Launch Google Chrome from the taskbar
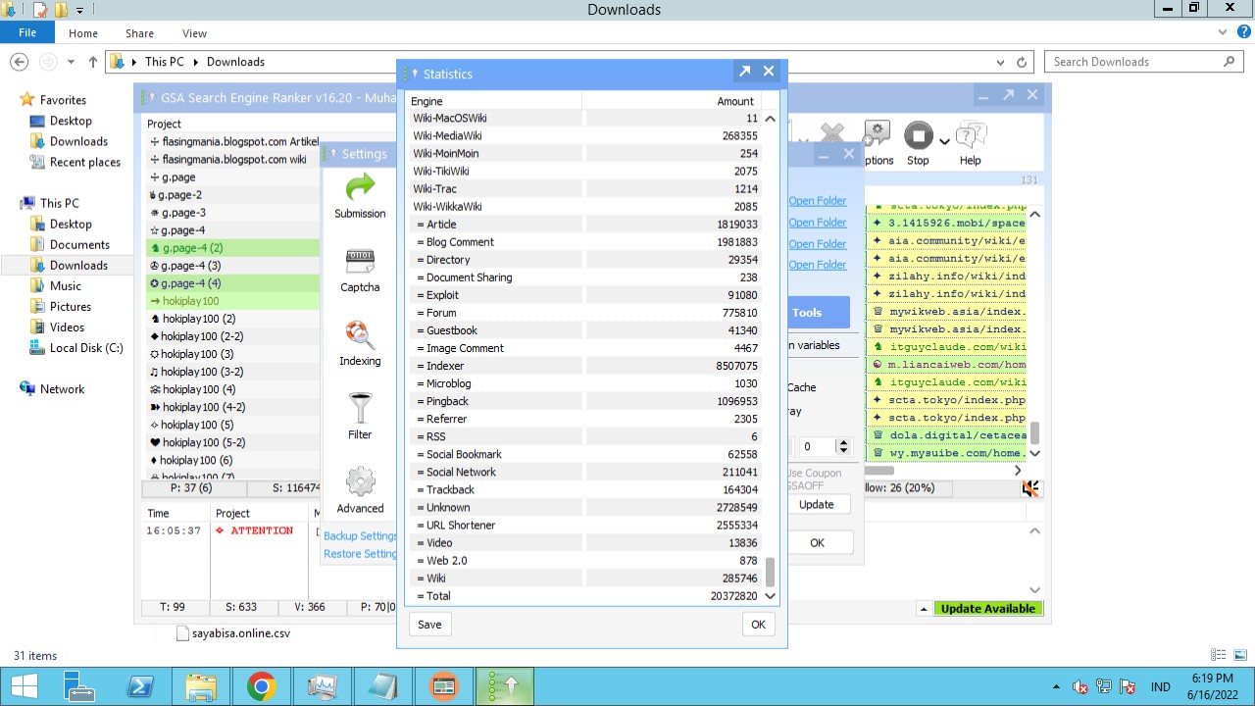Viewport: 1255px width, 706px height. coord(261,686)
